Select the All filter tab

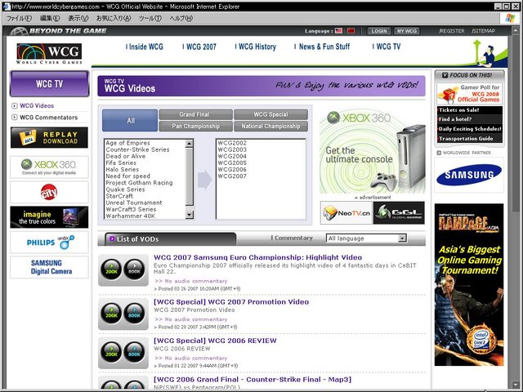coord(130,120)
